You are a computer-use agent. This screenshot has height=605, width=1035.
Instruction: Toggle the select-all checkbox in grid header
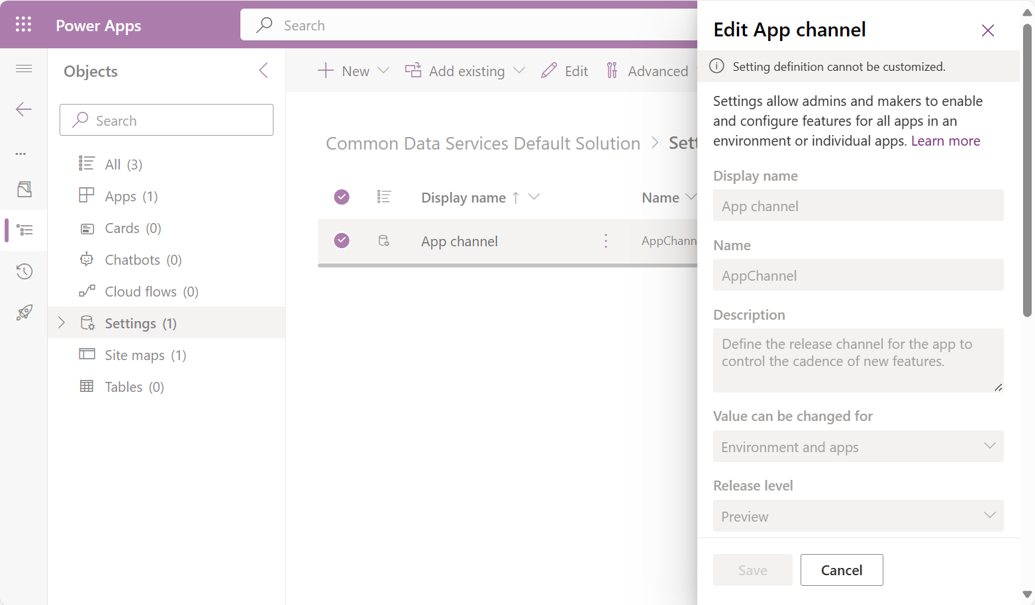point(342,197)
